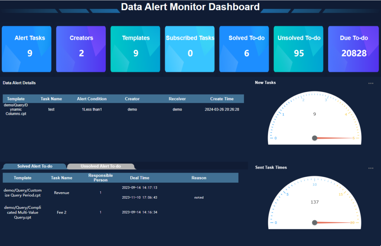The height and width of the screenshot is (246, 381).
Task: Open the New Tasks ellipsis menu
Action: pyautogui.click(x=371, y=83)
